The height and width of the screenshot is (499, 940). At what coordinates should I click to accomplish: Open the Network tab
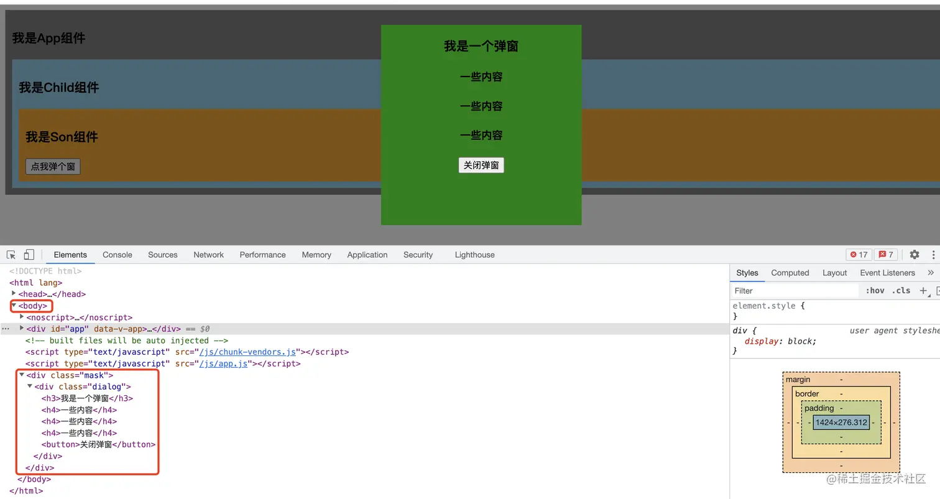(208, 255)
